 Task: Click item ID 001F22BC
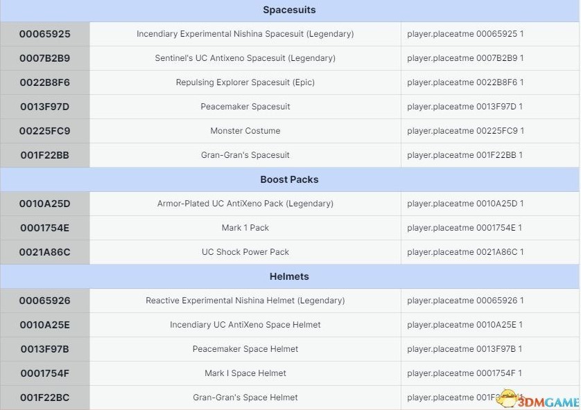[45, 398]
